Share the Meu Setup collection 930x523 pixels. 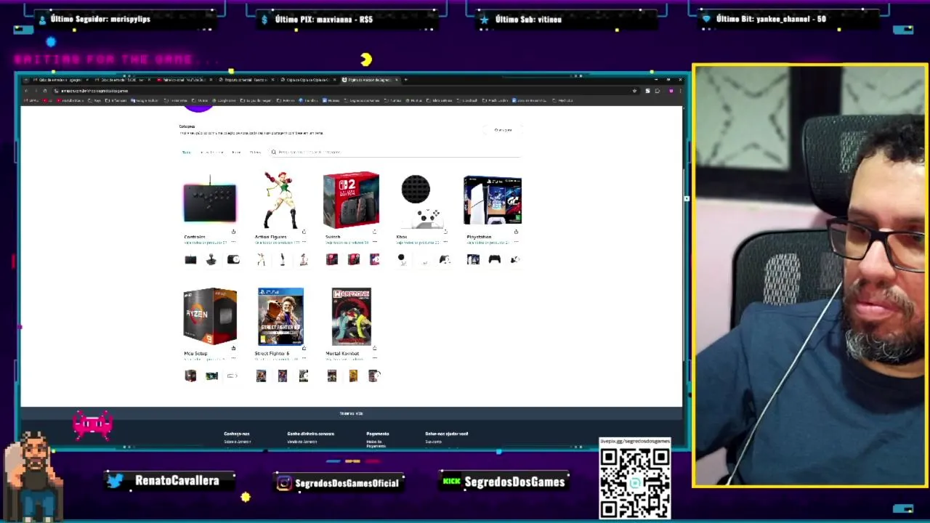(x=233, y=348)
